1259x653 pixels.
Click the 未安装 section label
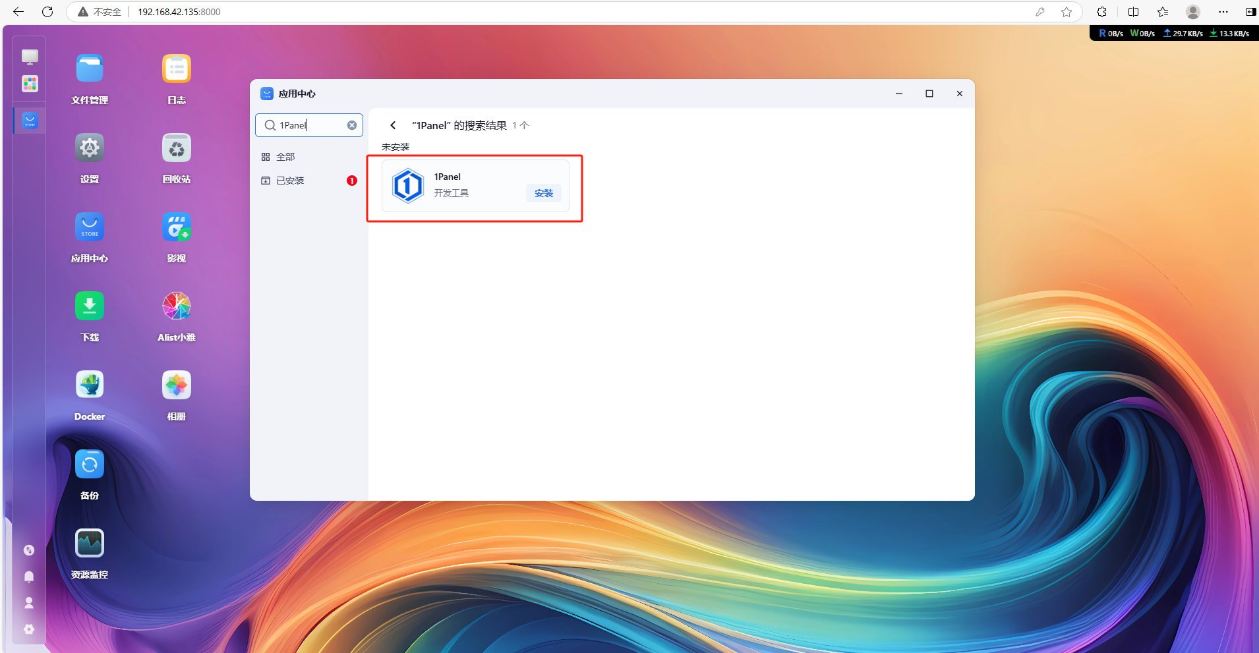point(395,147)
